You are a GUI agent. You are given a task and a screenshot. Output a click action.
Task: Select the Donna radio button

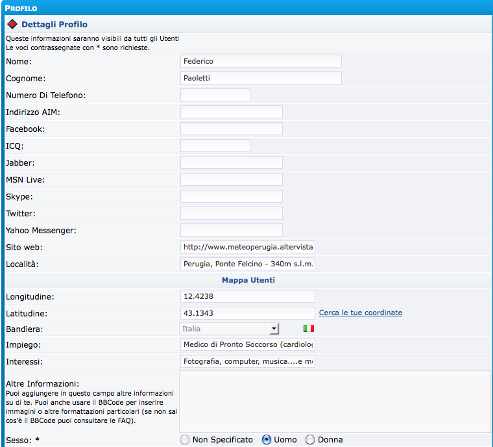(310, 440)
